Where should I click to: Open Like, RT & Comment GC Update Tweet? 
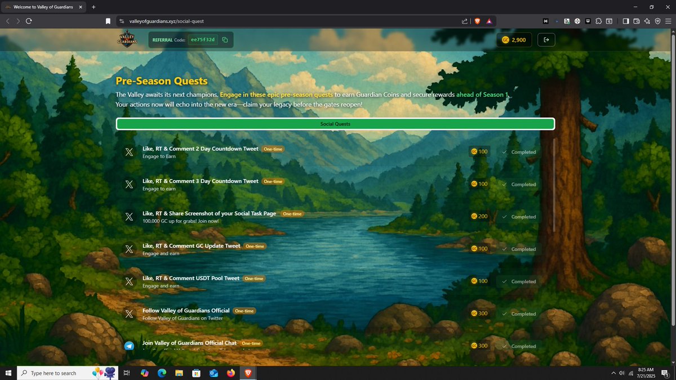(x=191, y=246)
